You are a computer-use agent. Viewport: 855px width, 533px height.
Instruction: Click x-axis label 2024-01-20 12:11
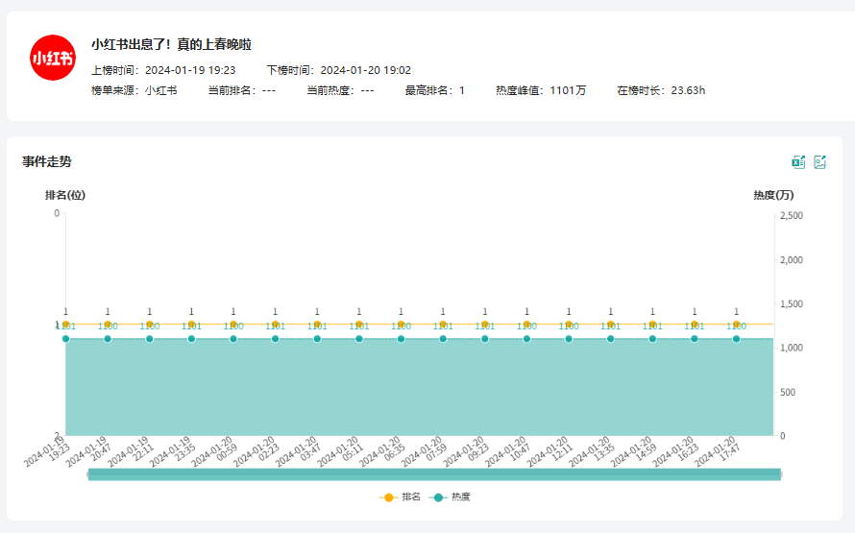click(550, 451)
